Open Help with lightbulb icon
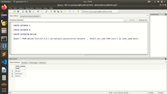This screenshot has height=94, width=167. [78, 11]
